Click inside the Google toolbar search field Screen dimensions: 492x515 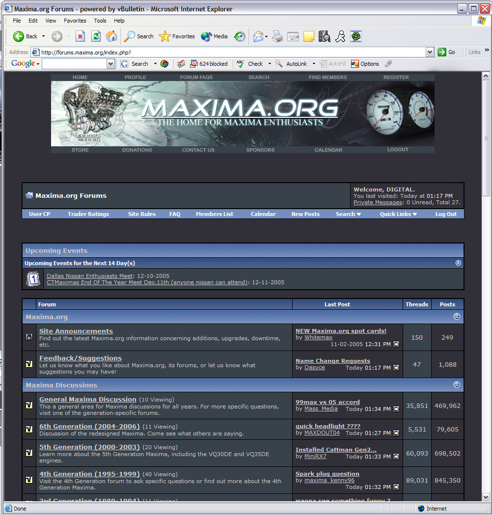tap(75, 64)
